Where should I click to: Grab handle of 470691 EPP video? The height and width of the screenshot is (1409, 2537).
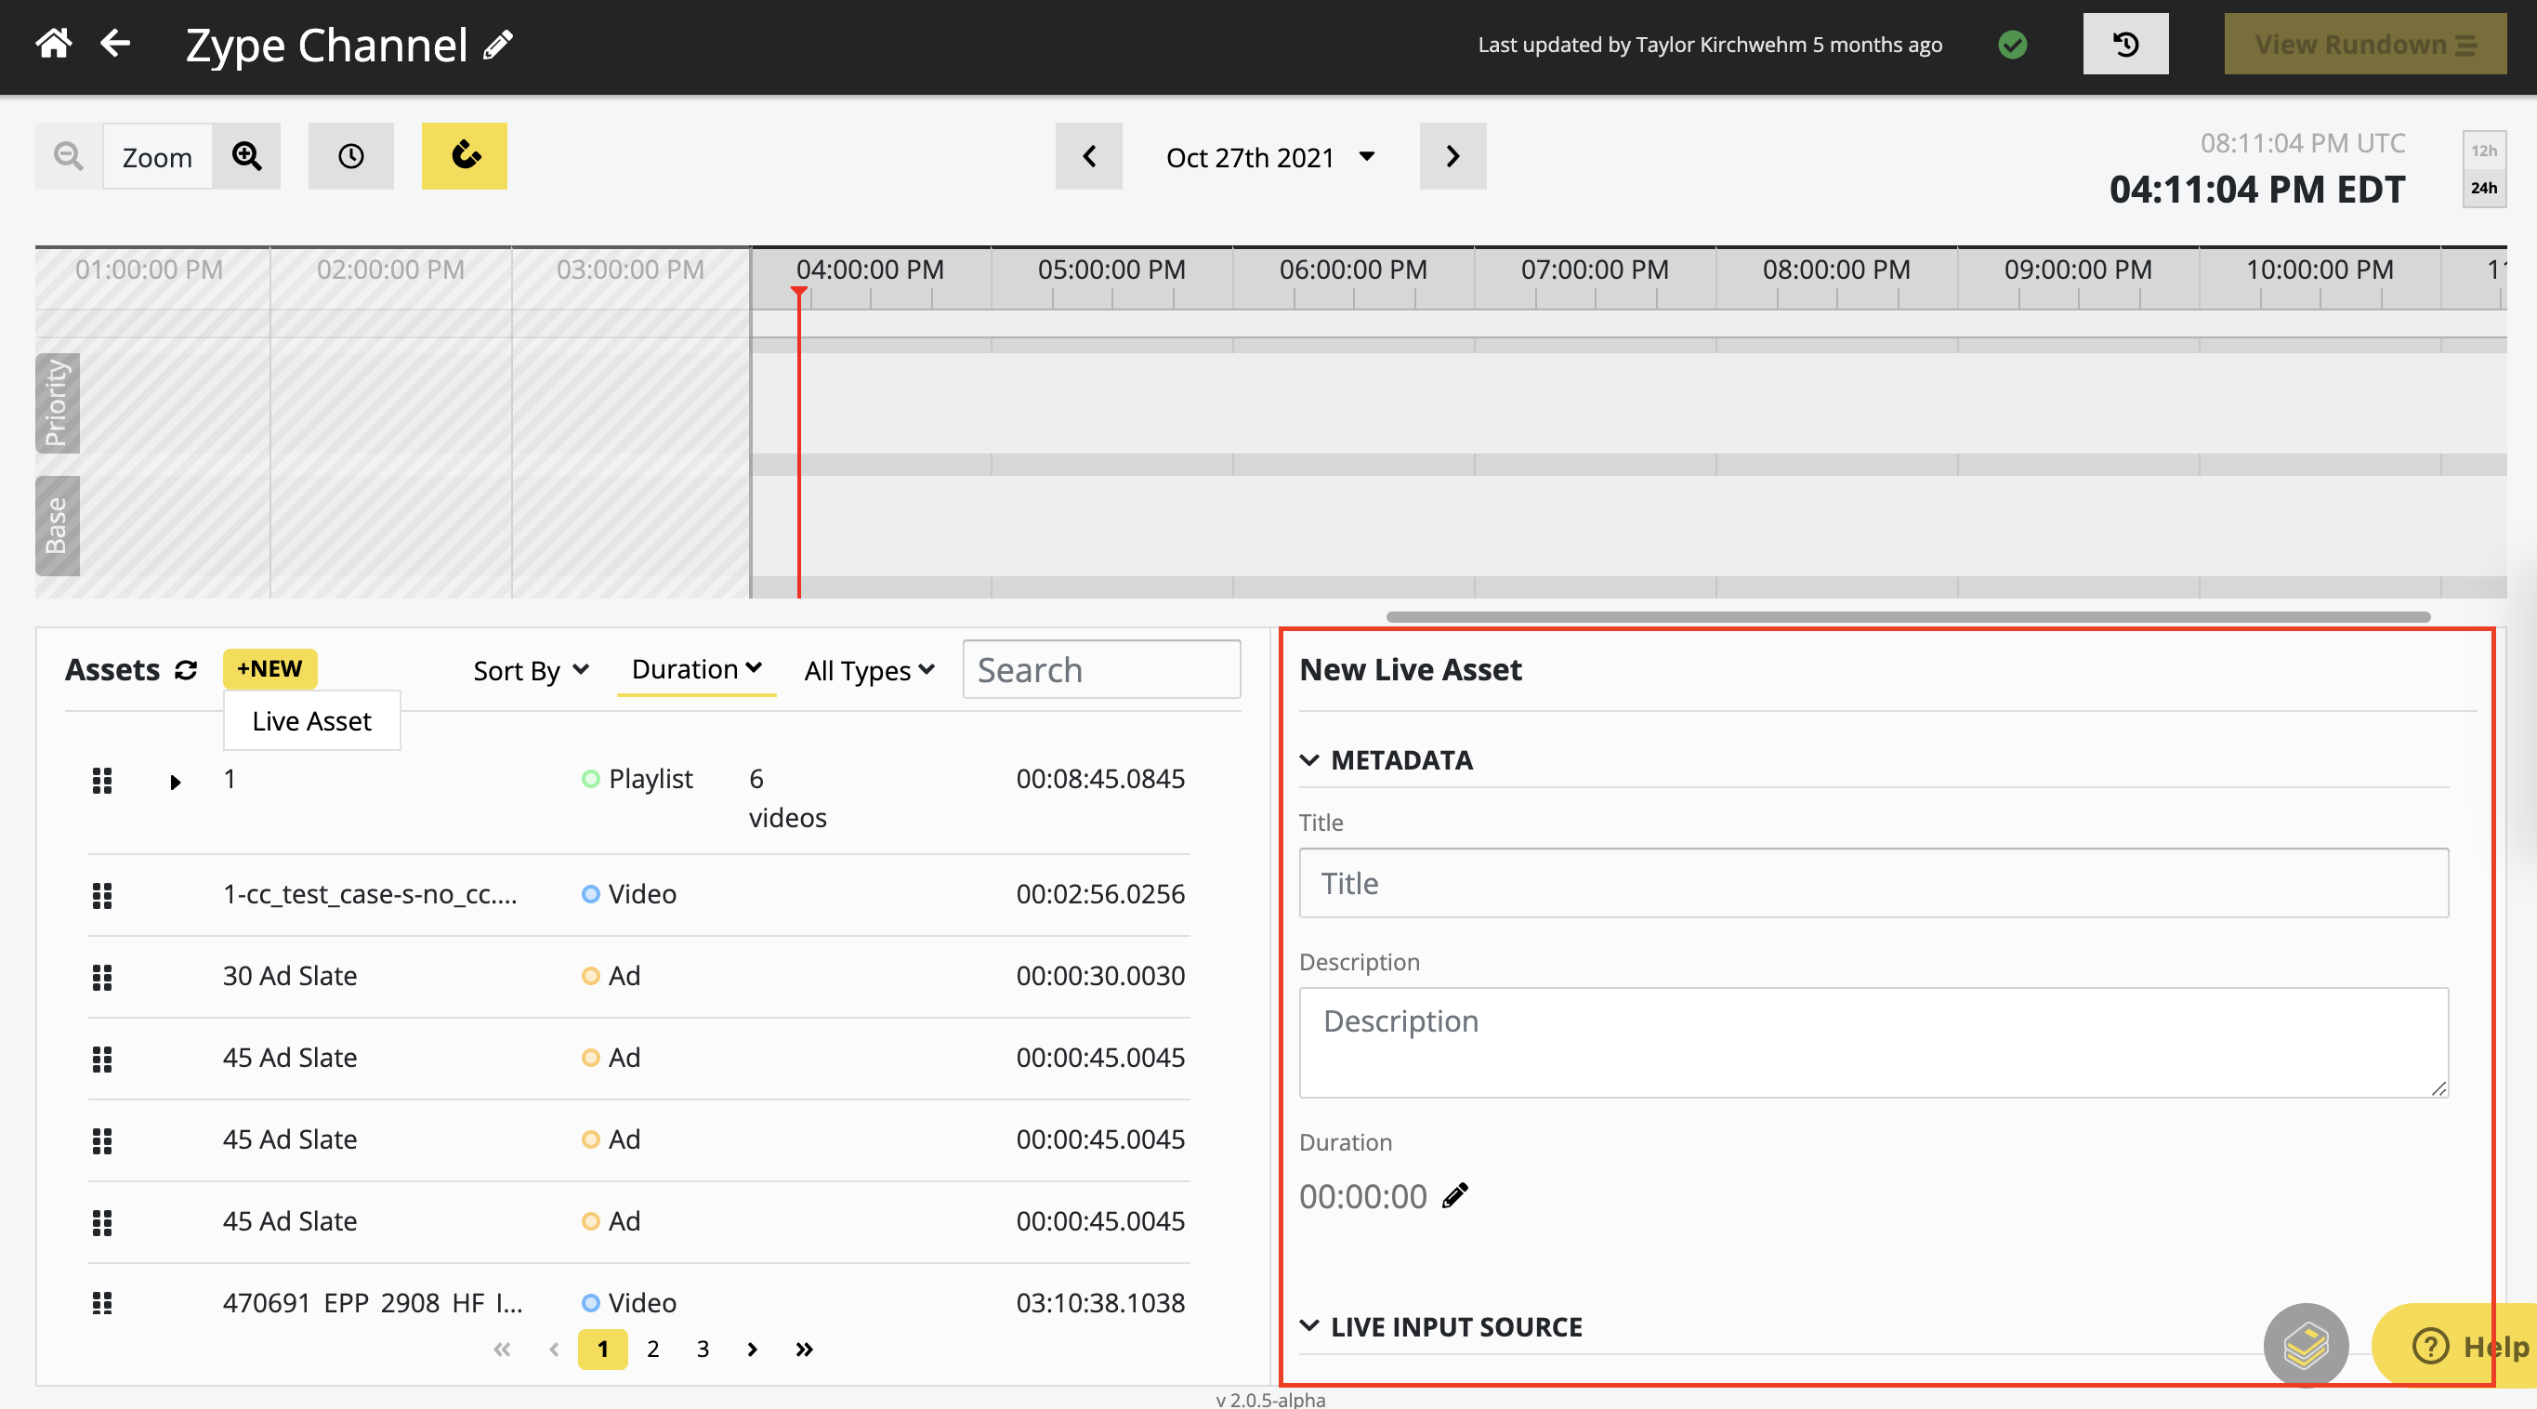pyautogui.click(x=101, y=1303)
